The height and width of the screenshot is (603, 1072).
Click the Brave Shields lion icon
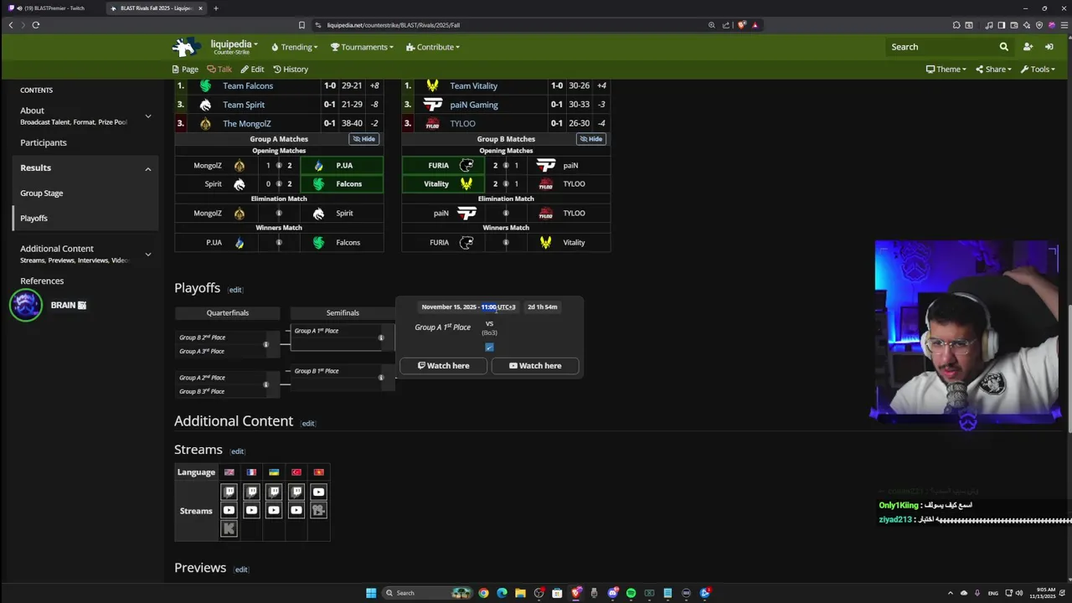click(x=741, y=25)
